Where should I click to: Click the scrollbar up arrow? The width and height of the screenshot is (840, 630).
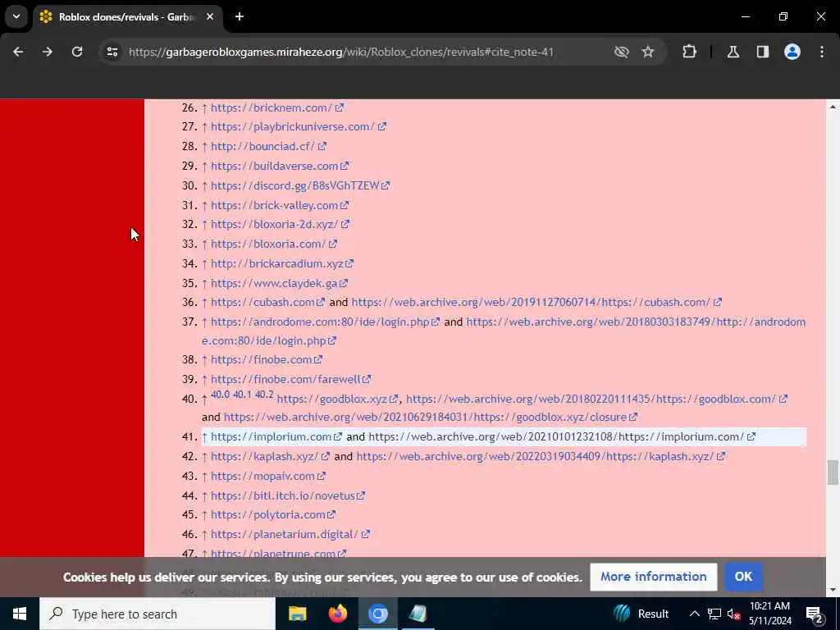(833, 107)
